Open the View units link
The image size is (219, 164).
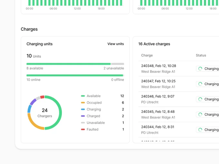pyautogui.click(x=116, y=44)
